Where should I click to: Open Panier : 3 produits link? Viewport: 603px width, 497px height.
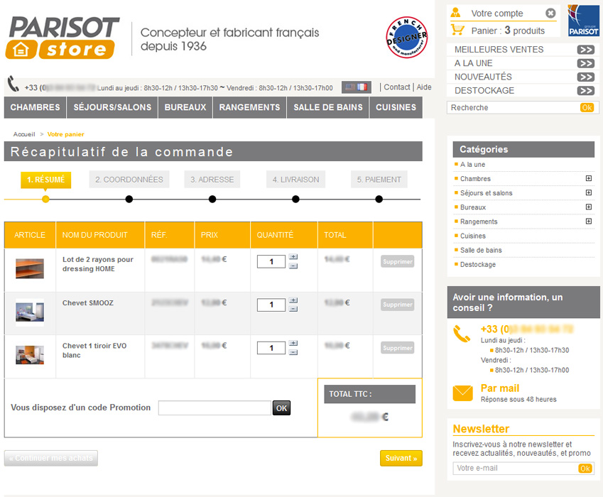tap(508, 31)
